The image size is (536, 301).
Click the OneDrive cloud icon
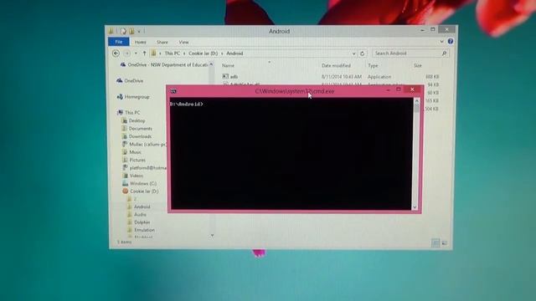coord(119,81)
